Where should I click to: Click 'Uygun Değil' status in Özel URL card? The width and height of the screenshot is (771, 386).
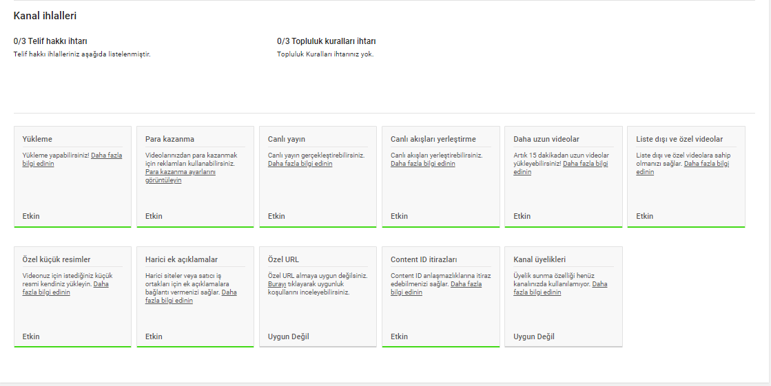(x=288, y=337)
